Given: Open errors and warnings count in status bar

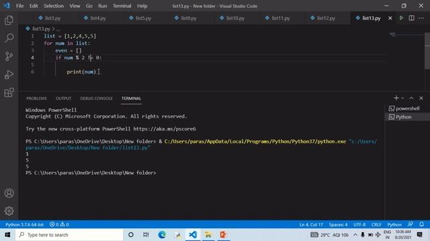Looking at the screenshot, I should click(x=59, y=225).
